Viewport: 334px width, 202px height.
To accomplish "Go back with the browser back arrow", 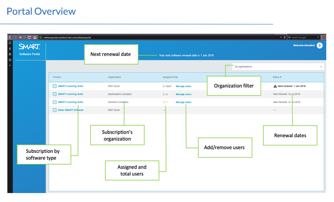I will (10, 37).
